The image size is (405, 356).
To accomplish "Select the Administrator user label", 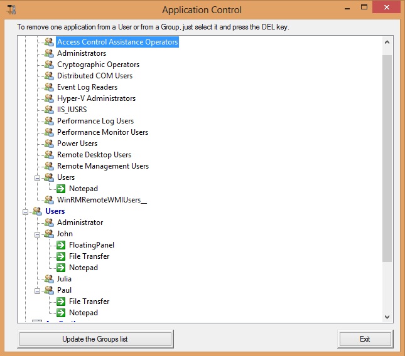I will (x=80, y=223).
